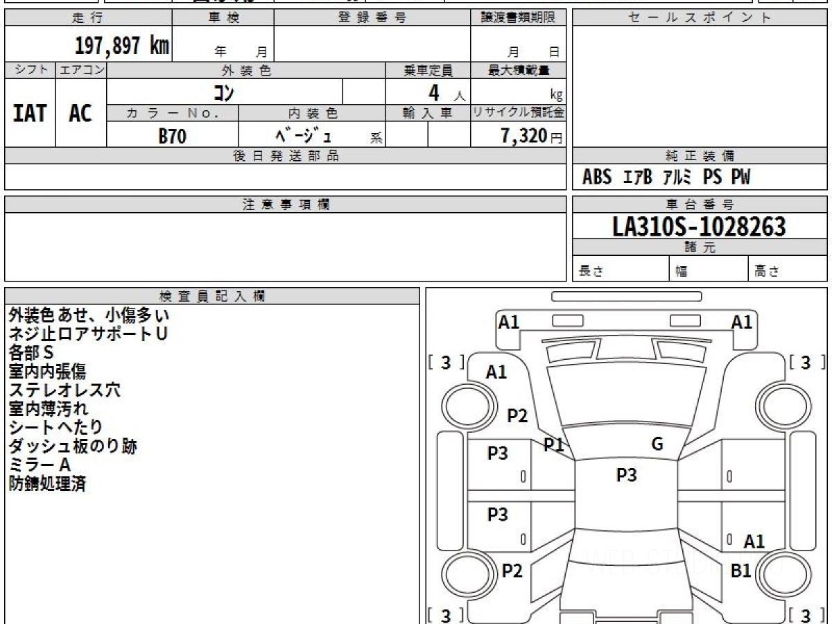Image resolution: width=832 pixels, height=624 pixels.
Task: Click the note 外装色 あせ、小傷多い
Action: point(89,315)
